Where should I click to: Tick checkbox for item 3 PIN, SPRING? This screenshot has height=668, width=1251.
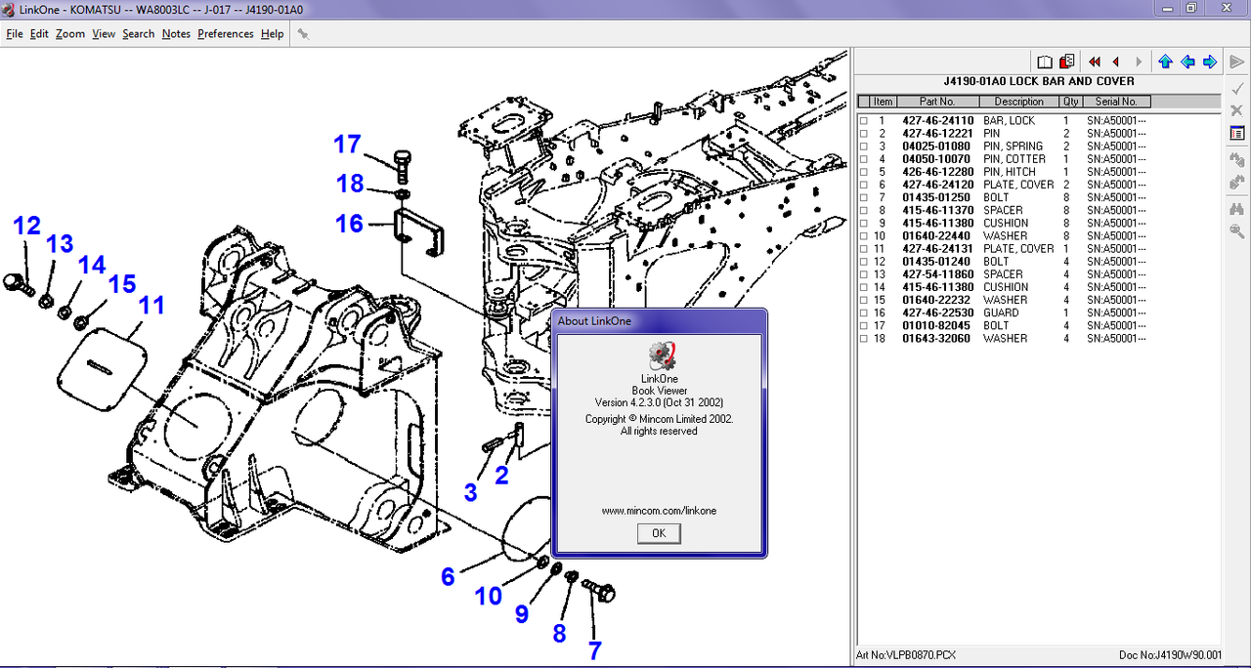[x=864, y=146]
